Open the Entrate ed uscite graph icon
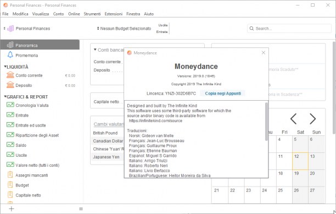Image resolution: width=336 pixels, height=214 pixels. [x=10, y=125]
